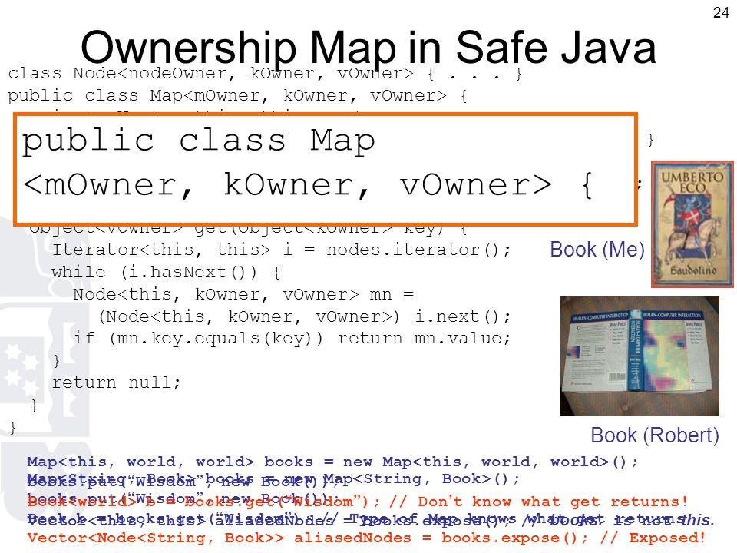Select the "Iterator<this, this> i = nodes.iterator();" line

pos(281,250)
